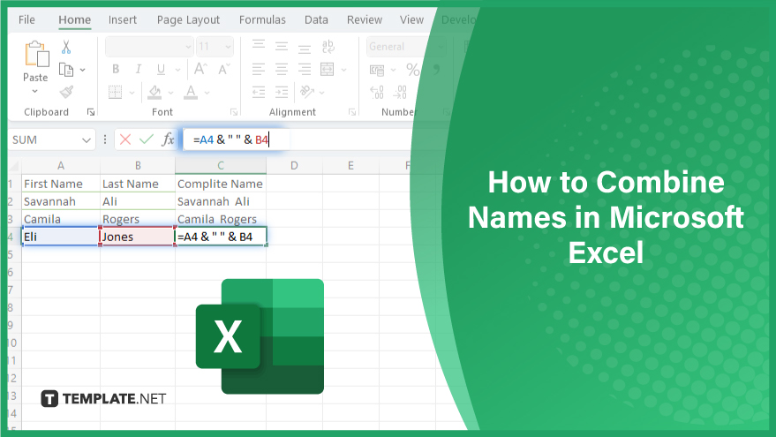Open the Borders dropdown arrow
The image size is (776, 437).
click(132, 93)
